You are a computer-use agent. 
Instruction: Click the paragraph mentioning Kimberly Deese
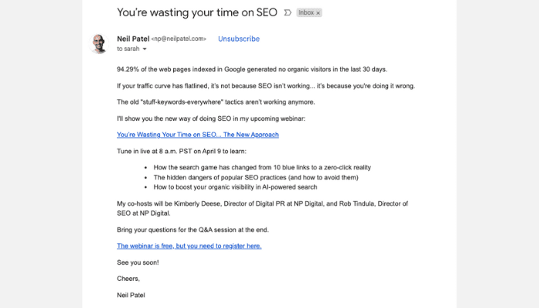pos(263,209)
